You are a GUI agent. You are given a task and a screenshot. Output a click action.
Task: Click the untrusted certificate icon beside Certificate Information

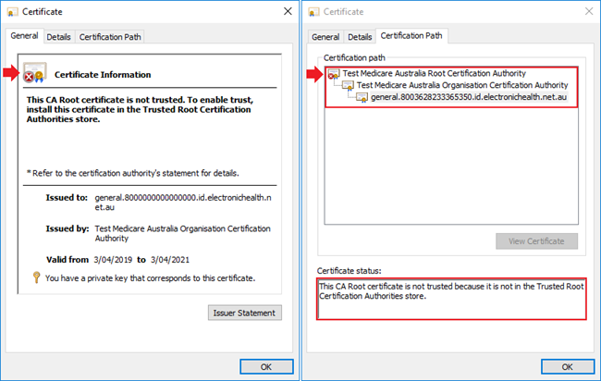(34, 72)
